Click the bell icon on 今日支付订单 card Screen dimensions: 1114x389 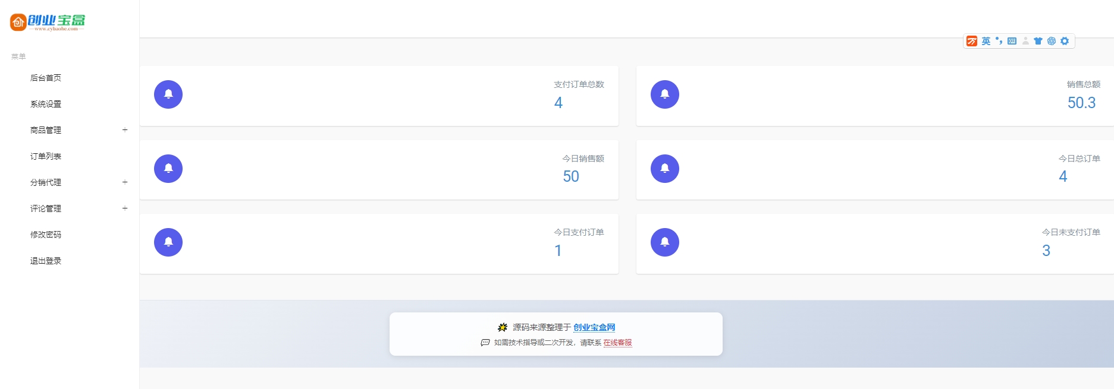(x=168, y=242)
